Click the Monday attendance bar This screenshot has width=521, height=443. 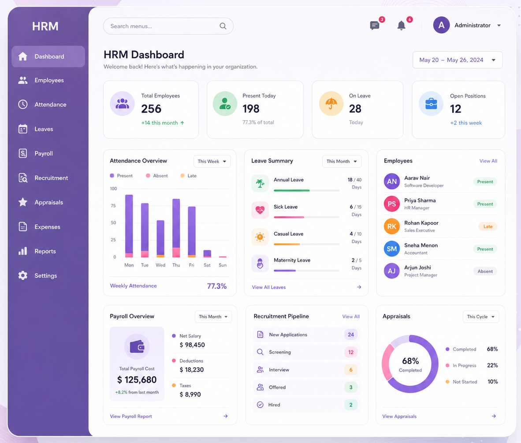coord(129,226)
